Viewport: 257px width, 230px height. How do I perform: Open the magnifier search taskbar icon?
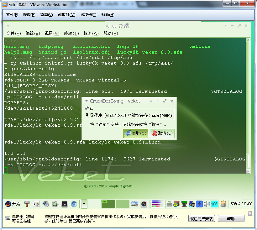tap(134, 204)
